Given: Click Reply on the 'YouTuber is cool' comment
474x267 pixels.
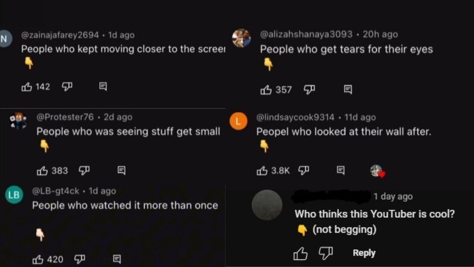Looking at the screenshot, I should pyautogui.click(x=364, y=253).
